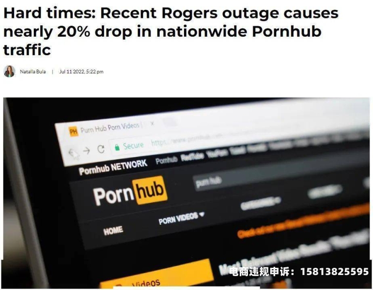Click author avatar of Natalia Buia
Viewport: 373px width, 290px height.
[x=10, y=71]
